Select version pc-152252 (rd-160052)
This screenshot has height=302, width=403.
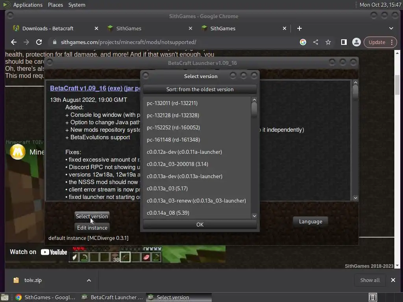pos(197,128)
